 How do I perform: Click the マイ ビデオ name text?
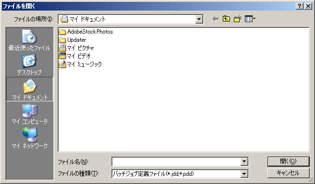point(79,56)
